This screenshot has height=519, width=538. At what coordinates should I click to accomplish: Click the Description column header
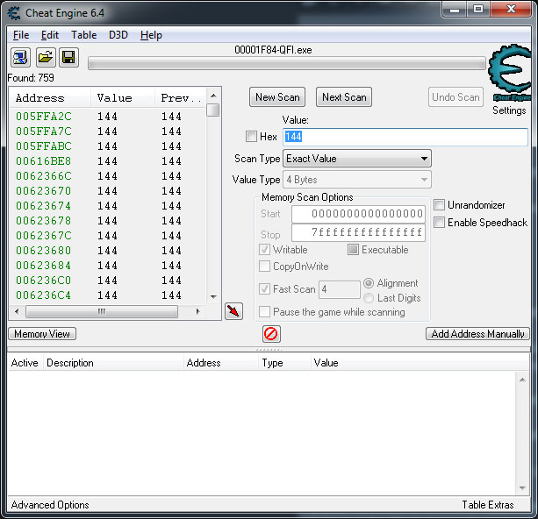113,363
